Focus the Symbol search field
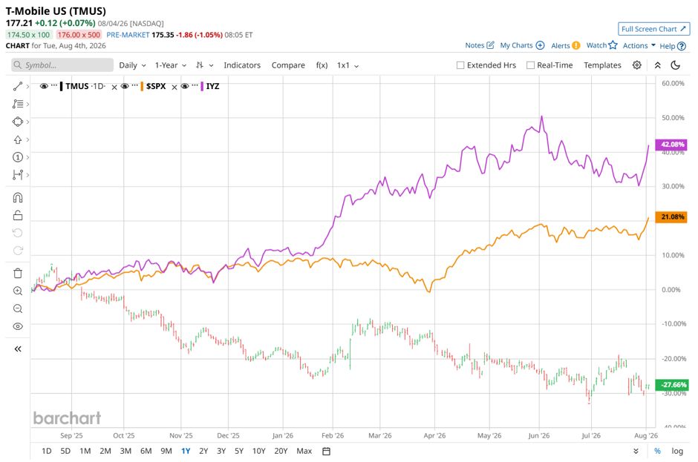The width and height of the screenshot is (698, 462). pos(62,65)
